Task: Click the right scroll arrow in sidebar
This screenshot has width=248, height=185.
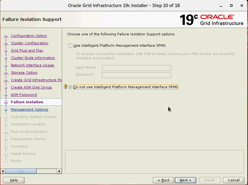Action: coord(59,171)
